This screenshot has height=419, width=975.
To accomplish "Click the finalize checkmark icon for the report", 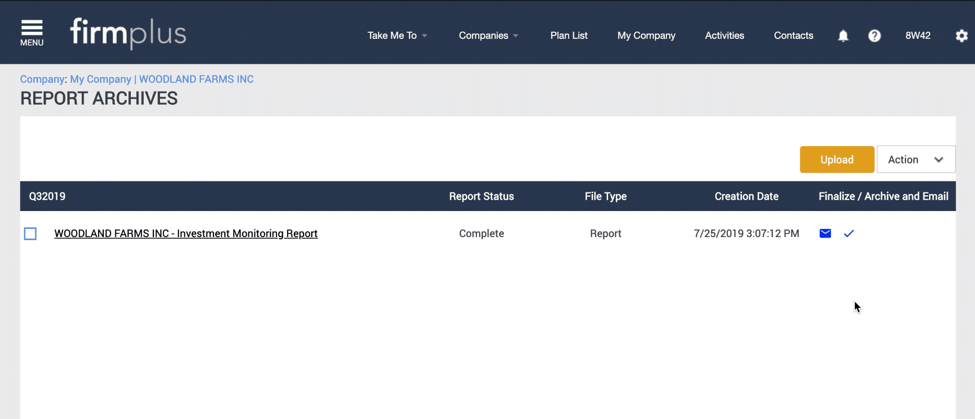I will (x=849, y=234).
